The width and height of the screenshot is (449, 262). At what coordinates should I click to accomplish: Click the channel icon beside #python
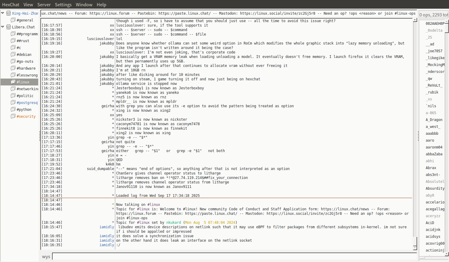tap(13, 109)
